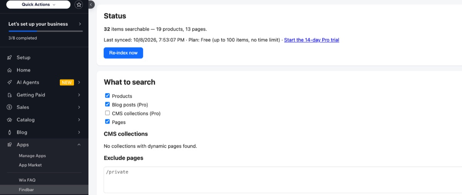Screen dimensions: 462x195
Task: Click Apps label in sidebar
Action: (x=23, y=145)
